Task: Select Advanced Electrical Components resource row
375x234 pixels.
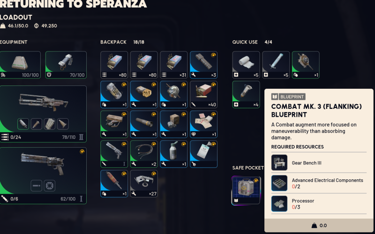Action: 319,183
